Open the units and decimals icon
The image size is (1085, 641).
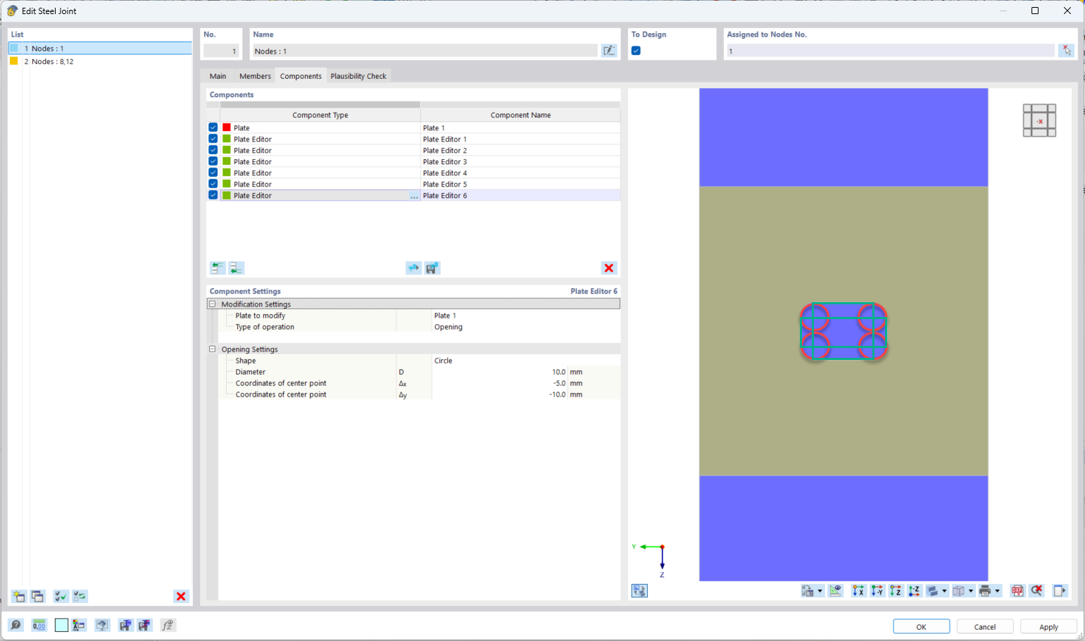click(x=39, y=626)
